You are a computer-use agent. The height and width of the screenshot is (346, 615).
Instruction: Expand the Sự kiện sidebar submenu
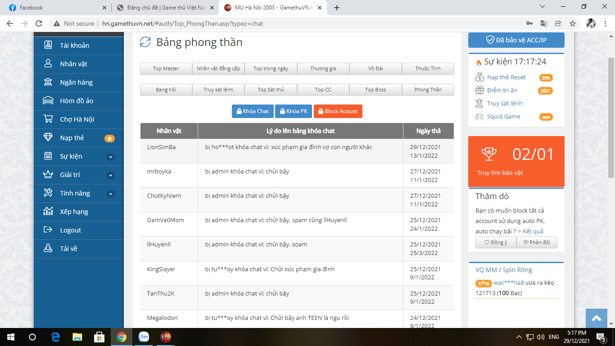tap(111, 157)
